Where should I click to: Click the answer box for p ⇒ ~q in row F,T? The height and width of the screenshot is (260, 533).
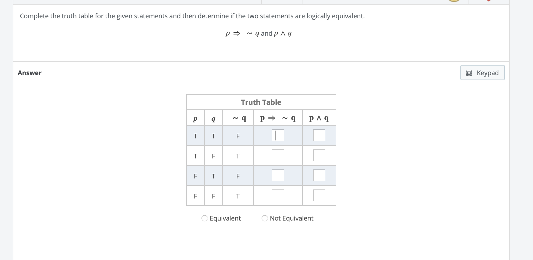click(x=278, y=175)
